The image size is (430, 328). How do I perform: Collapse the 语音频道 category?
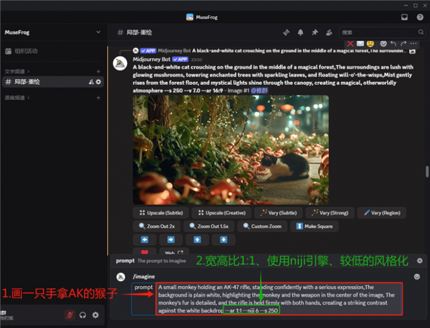(17, 98)
